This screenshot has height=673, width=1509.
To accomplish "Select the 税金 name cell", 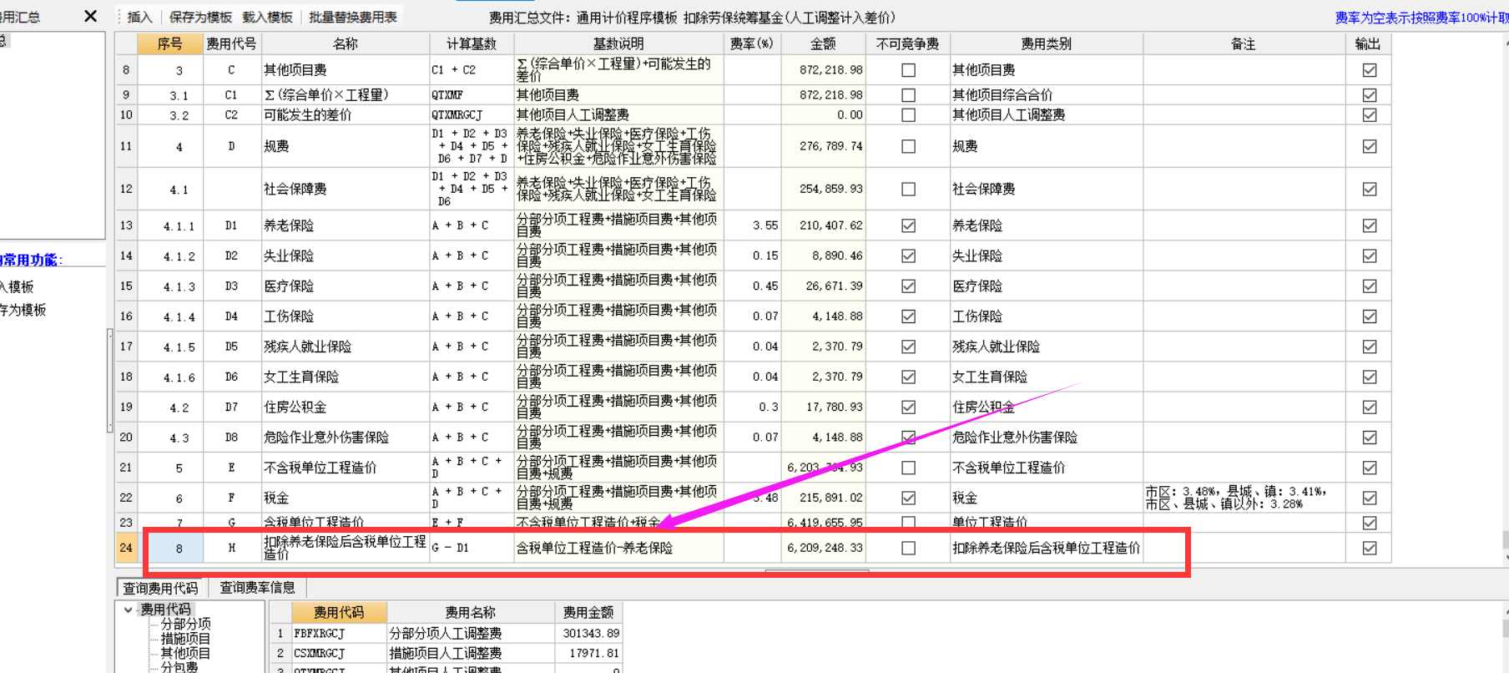I will click(x=345, y=498).
